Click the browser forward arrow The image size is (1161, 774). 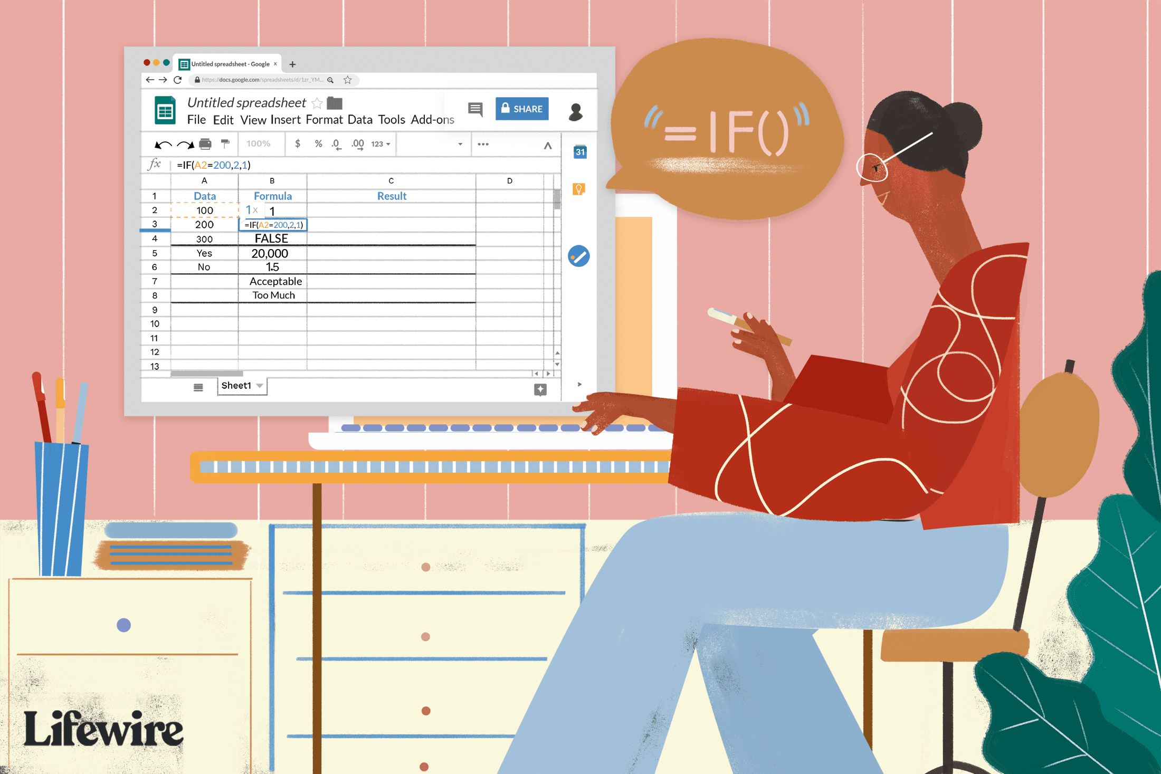tap(163, 80)
